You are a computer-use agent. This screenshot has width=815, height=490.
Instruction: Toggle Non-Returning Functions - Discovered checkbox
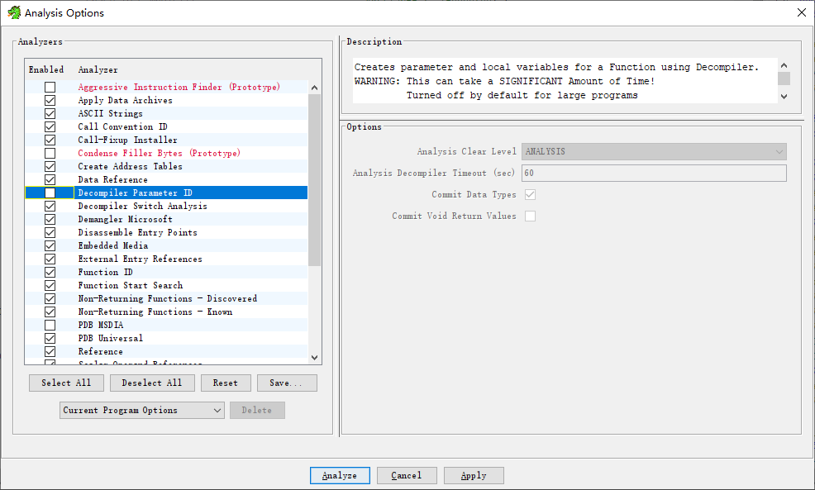[x=50, y=299]
